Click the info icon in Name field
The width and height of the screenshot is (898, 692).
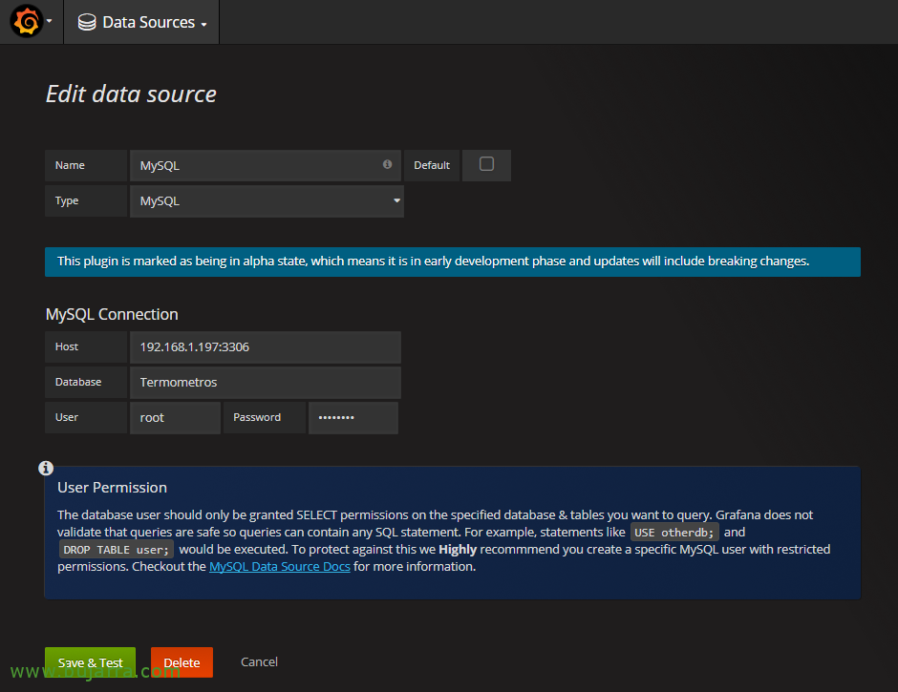point(388,164)
